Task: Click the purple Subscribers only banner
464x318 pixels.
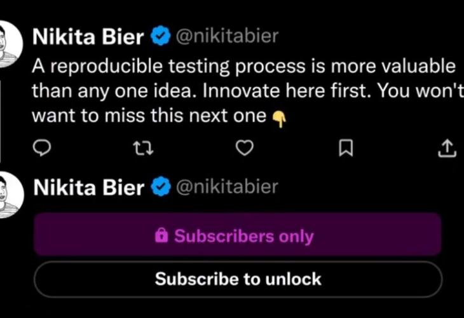Action: pyautogui.click(x=237, y=235)
